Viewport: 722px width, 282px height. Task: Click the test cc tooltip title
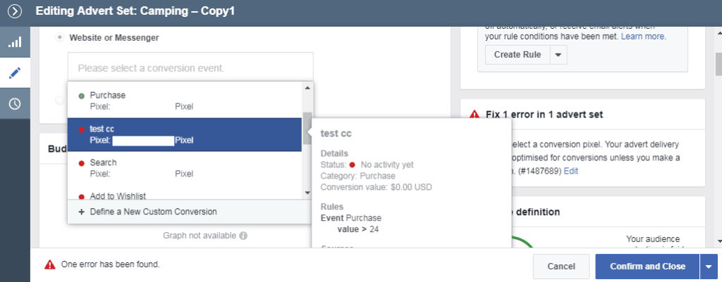click(x=336, y=133)
